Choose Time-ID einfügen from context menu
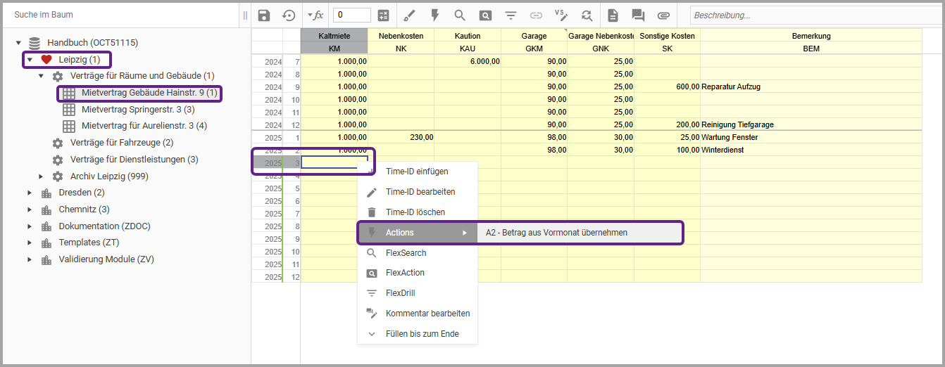 point(416,172)
